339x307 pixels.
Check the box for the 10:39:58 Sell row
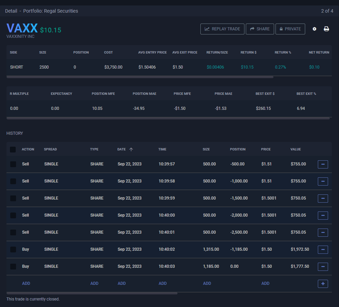pos(13,181)
